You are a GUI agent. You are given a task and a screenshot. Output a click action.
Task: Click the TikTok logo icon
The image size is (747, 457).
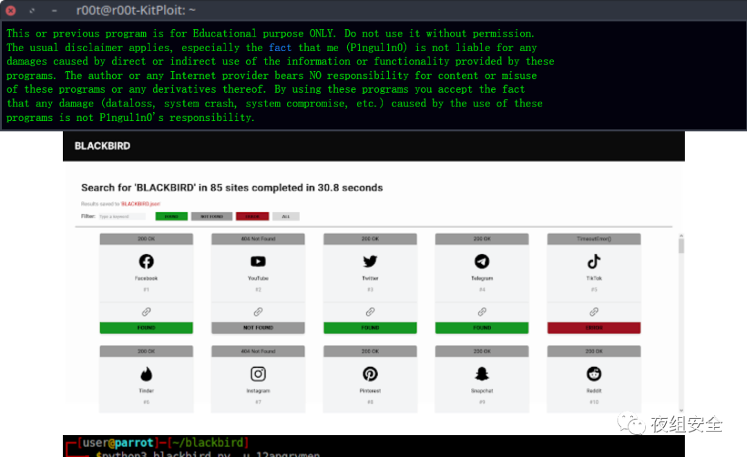[x=594, y=261]
